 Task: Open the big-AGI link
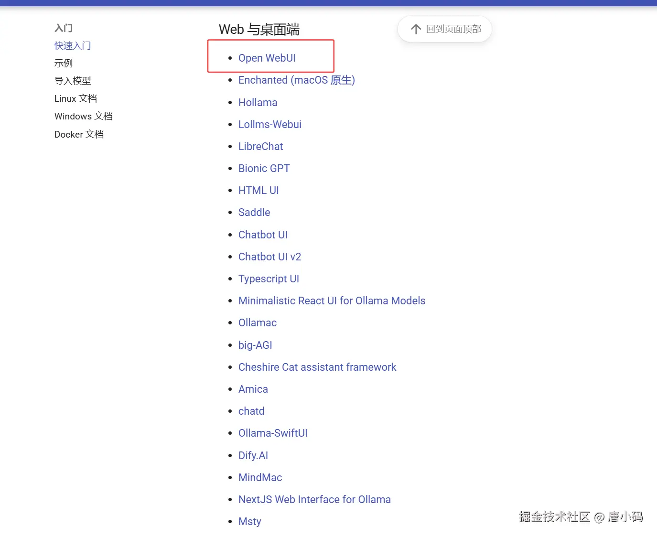255,345
